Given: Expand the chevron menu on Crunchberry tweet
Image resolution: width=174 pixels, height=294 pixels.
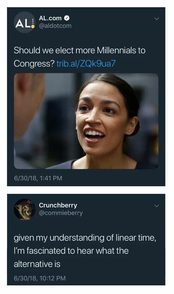Looking at the screenshot, I should 156,206.
